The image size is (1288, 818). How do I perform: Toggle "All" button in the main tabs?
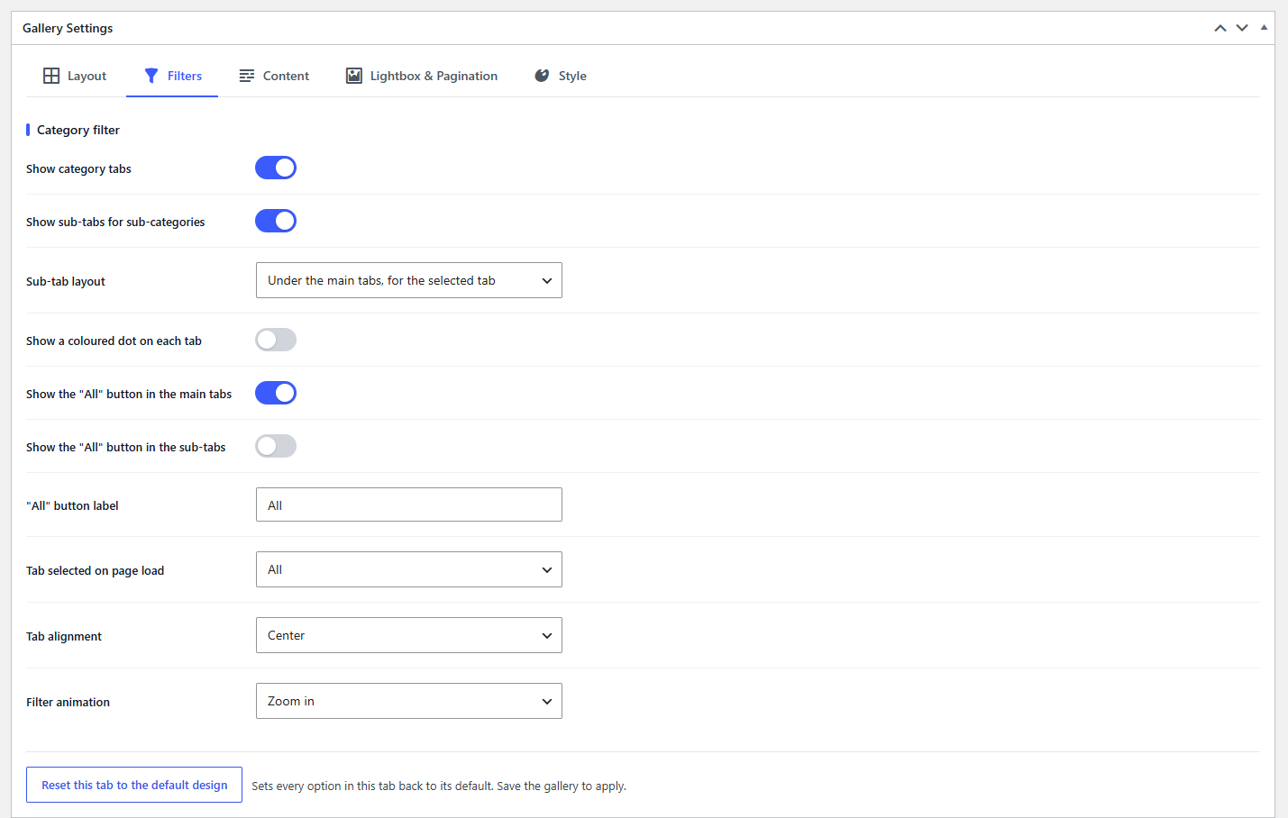point(276,393)
